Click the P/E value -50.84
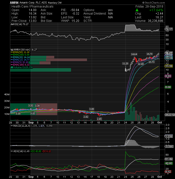 75,10
